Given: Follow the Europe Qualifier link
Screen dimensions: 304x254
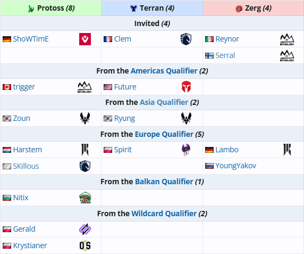Looking at the screenshot, I should [x=164, y=134].
